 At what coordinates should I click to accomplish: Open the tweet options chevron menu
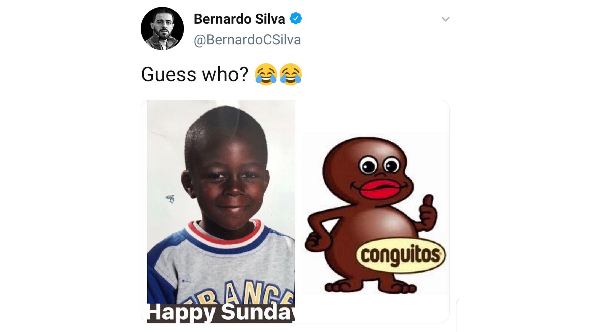point(445,19)
